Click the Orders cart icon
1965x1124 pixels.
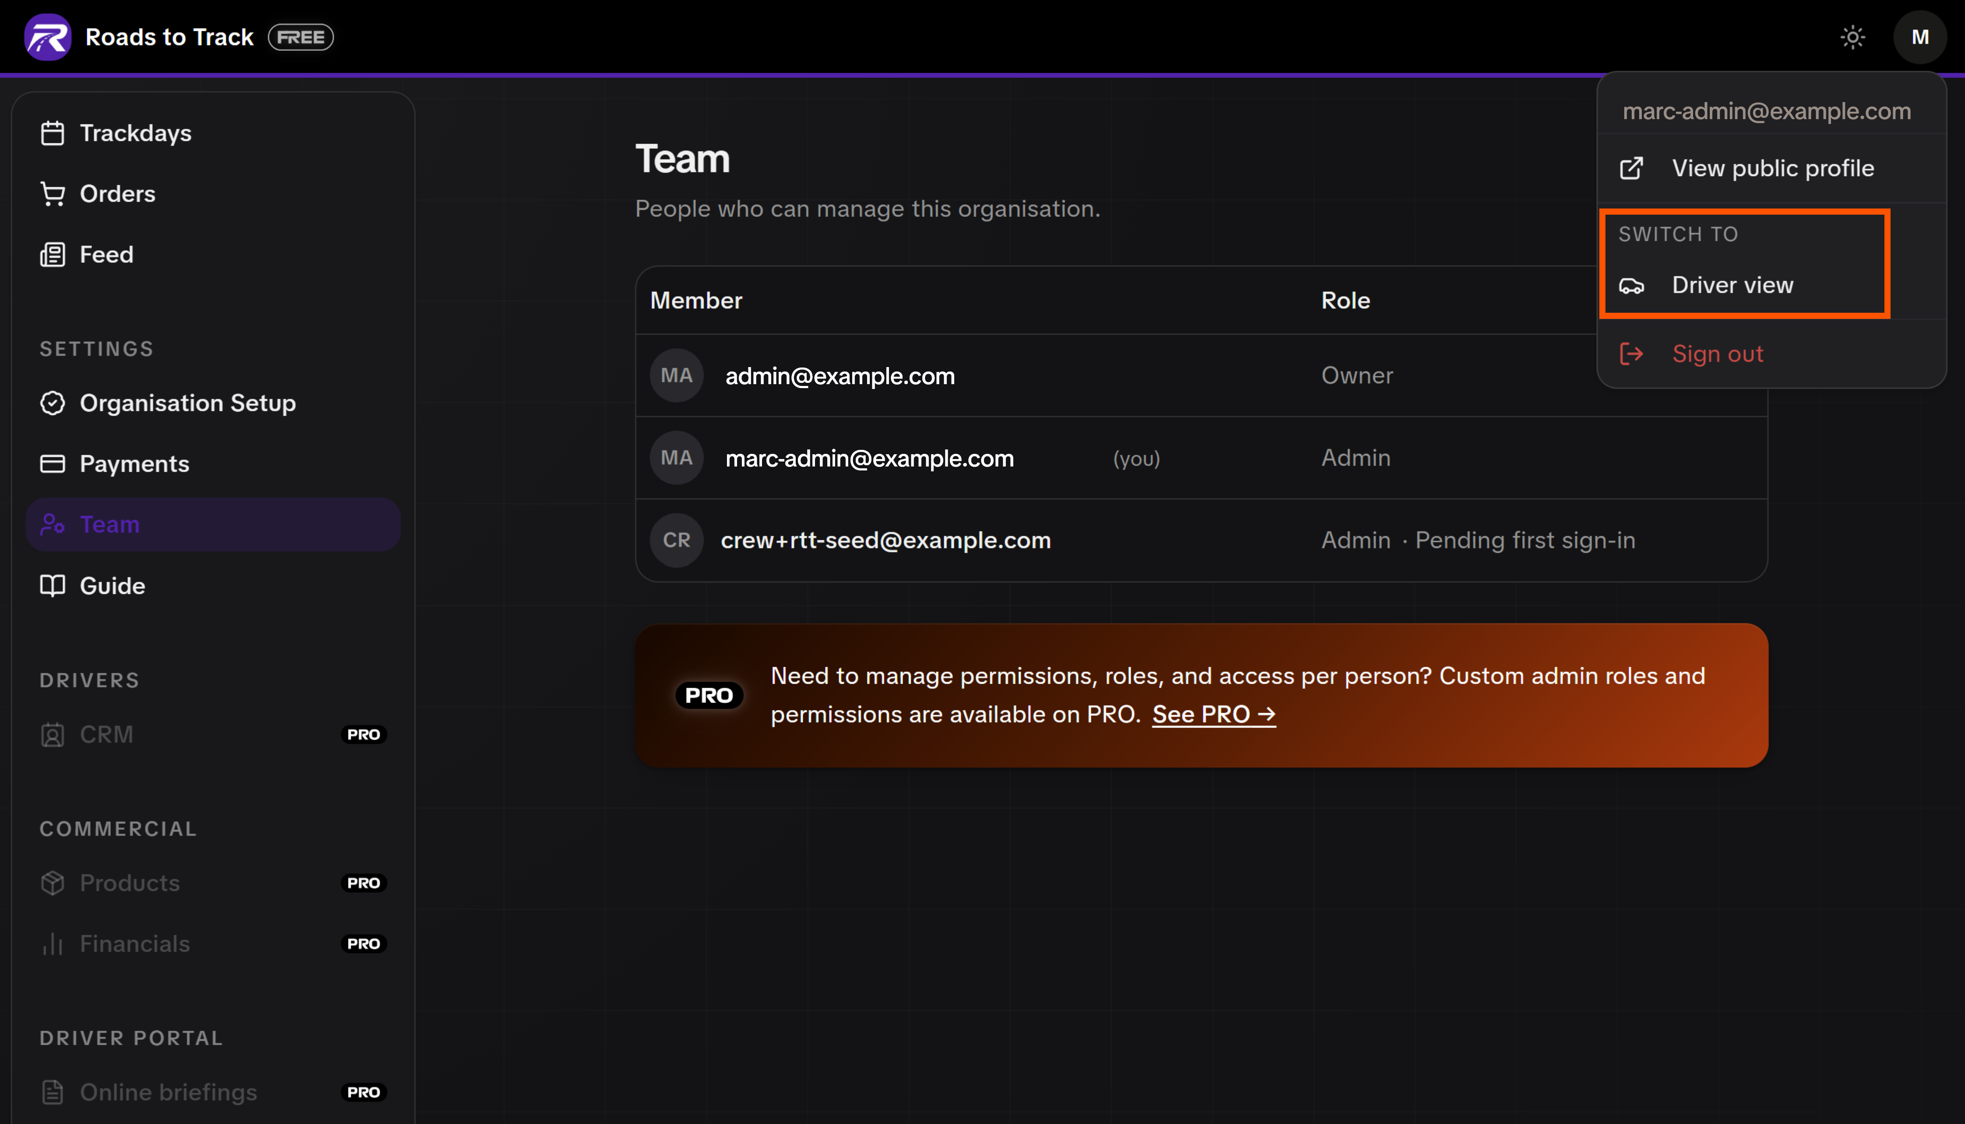click(52, 194)
